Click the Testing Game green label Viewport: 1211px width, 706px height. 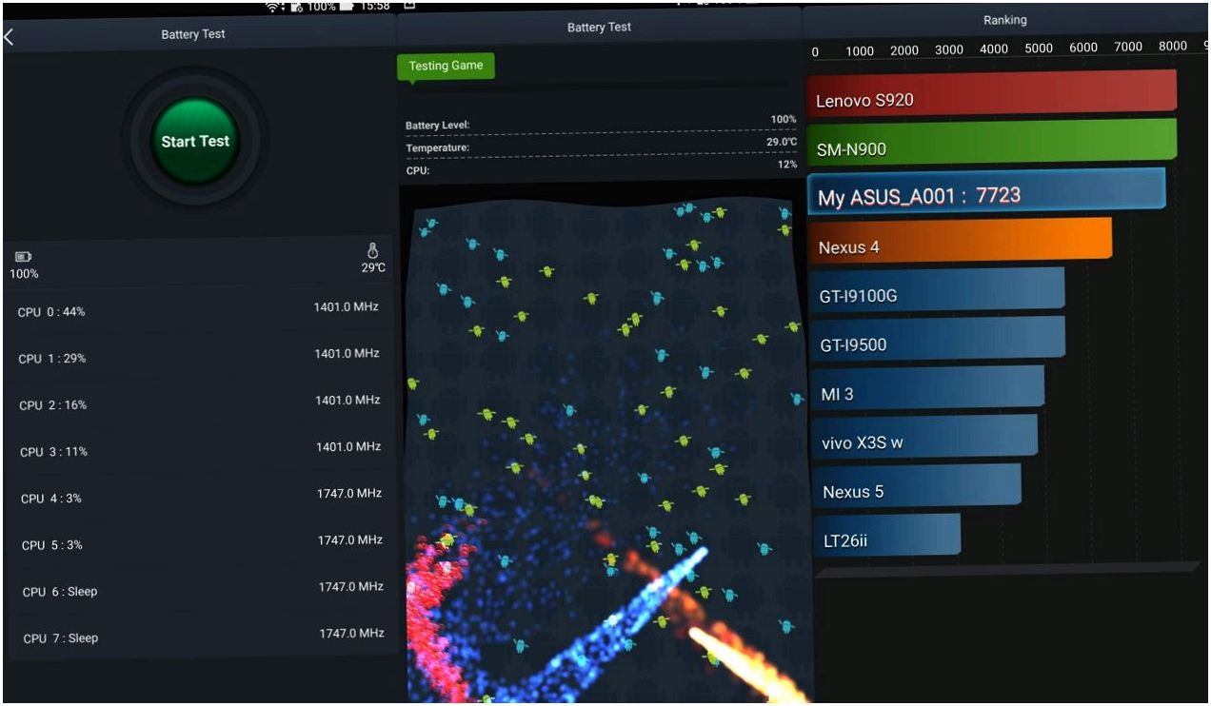tap(446, 67)
